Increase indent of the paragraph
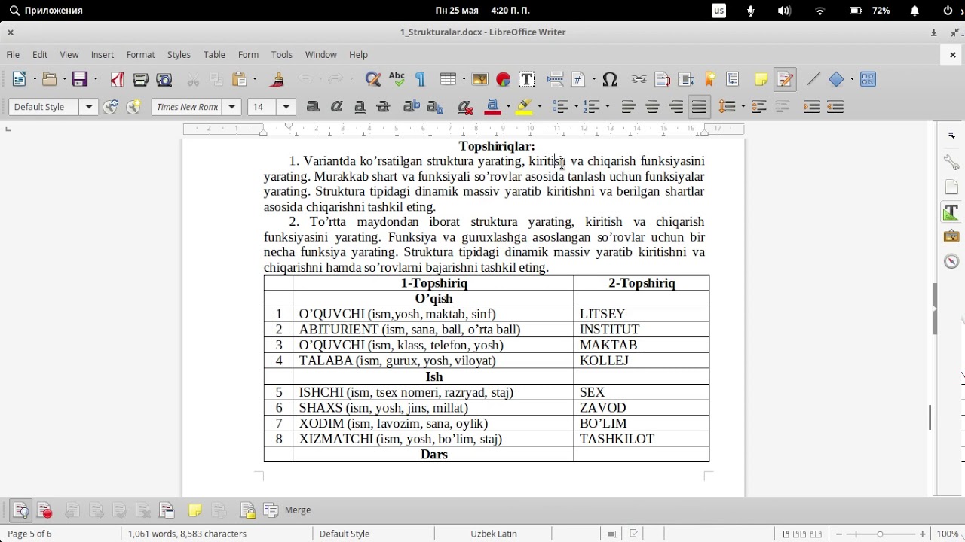Image resolution: width=965 pixels, height=542 pixels. 811,107
